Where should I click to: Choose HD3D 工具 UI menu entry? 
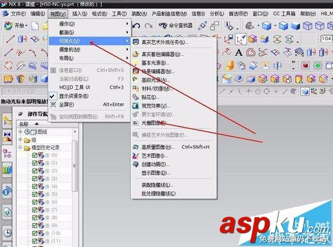[x=89, y=87]
